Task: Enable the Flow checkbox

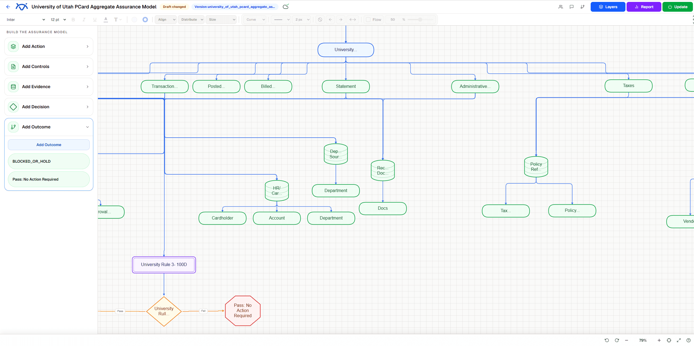Action: pos(368,20)
